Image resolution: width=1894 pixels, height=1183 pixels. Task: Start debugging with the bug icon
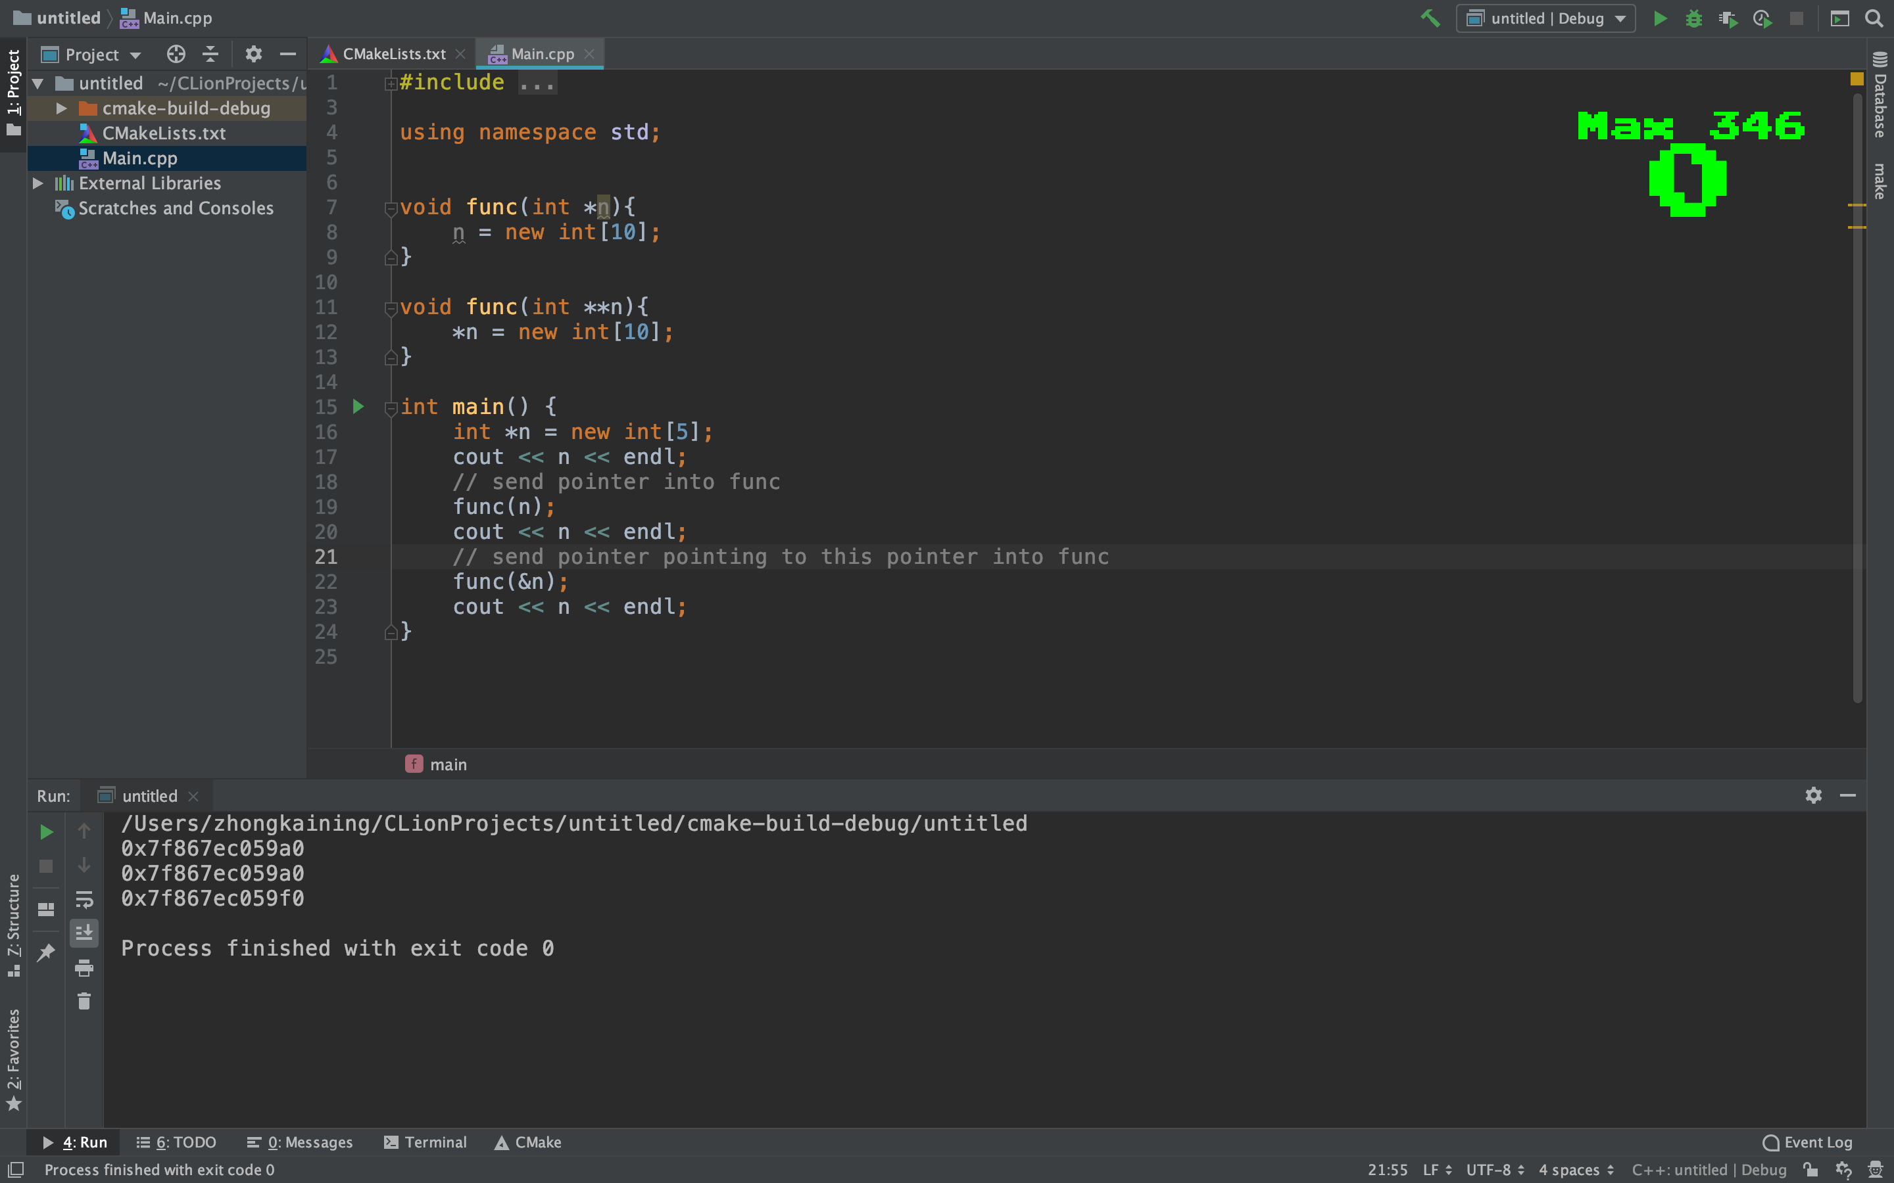coord(1693,18)
